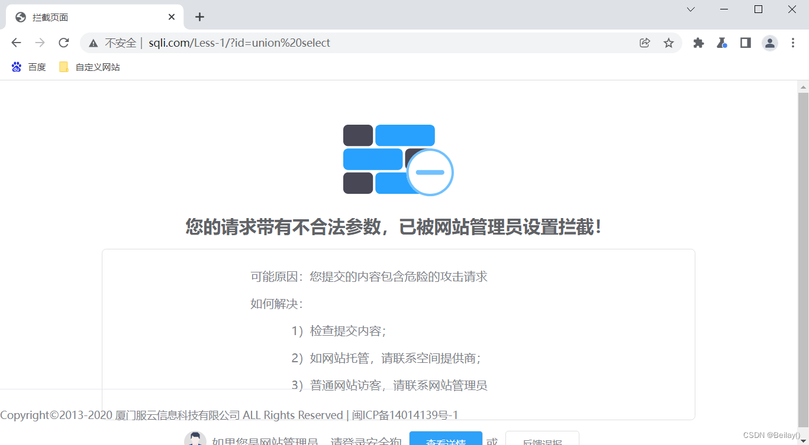
Task: Reload the blocked page
Action: tap(63, 43)
